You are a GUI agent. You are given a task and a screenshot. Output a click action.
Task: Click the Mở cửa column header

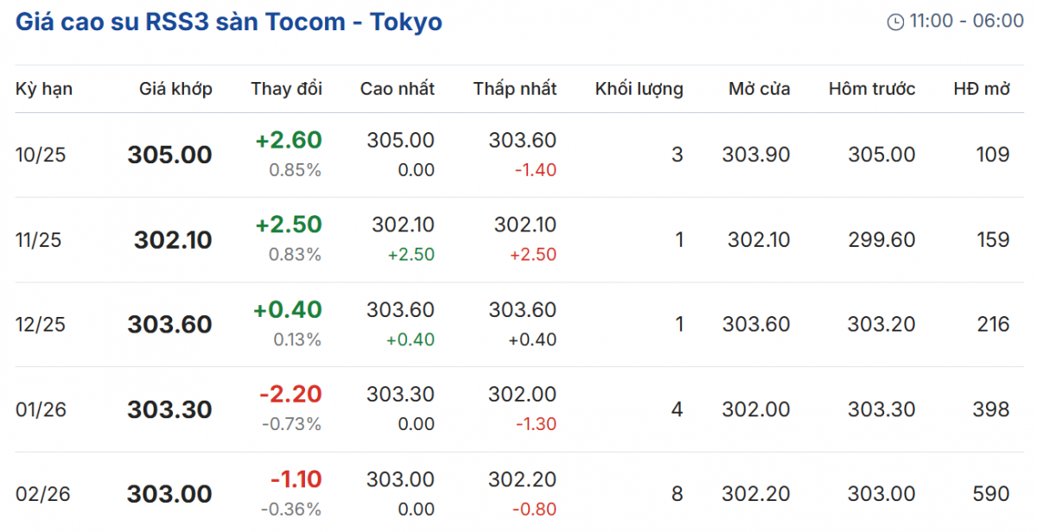click(759, 89)
